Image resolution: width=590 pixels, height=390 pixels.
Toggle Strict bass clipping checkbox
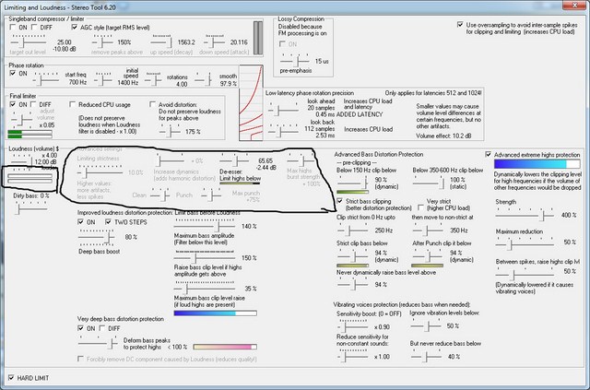coord(340,201)
